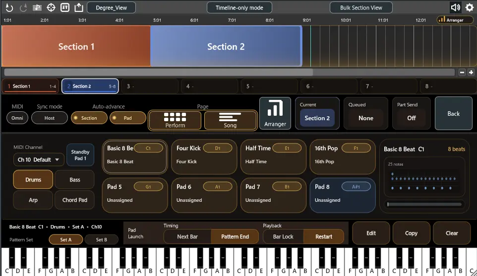Screen dimensions: 477x276
Task: Choose Next Bar pad launch timing
Action: (x=187, y=236)
